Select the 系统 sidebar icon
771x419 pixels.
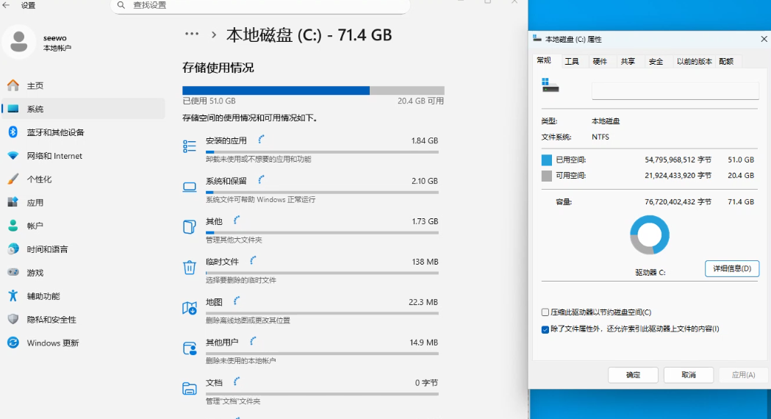13,109
